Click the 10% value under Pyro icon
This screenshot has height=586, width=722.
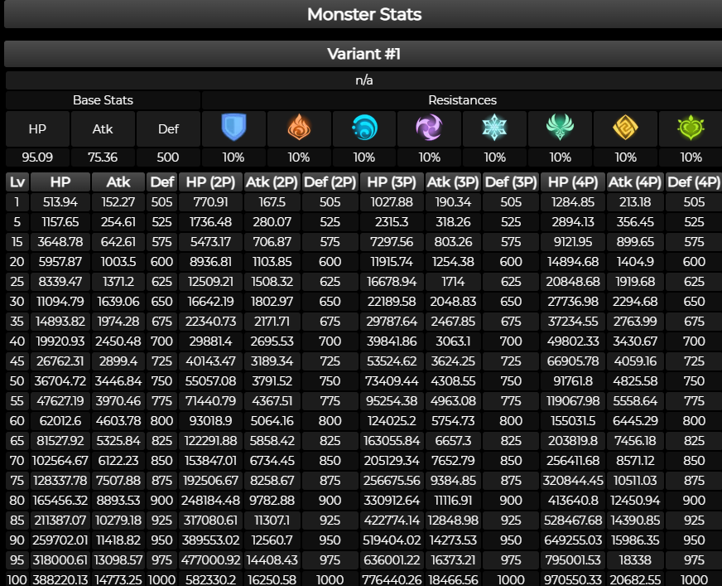tap(299, 157)
